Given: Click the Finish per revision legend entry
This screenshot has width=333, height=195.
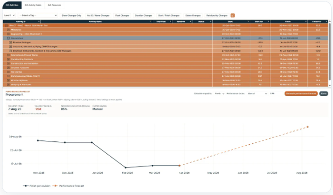Looking at the screenshot, I should [36, 186].
